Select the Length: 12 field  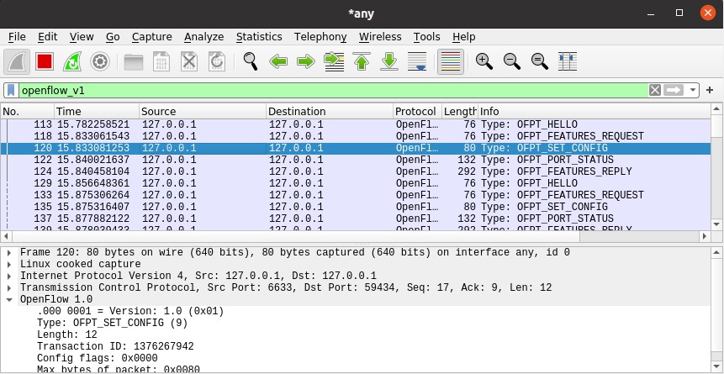pos(67,334)
